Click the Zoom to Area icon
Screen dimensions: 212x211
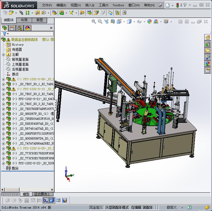tap(100, 21)
